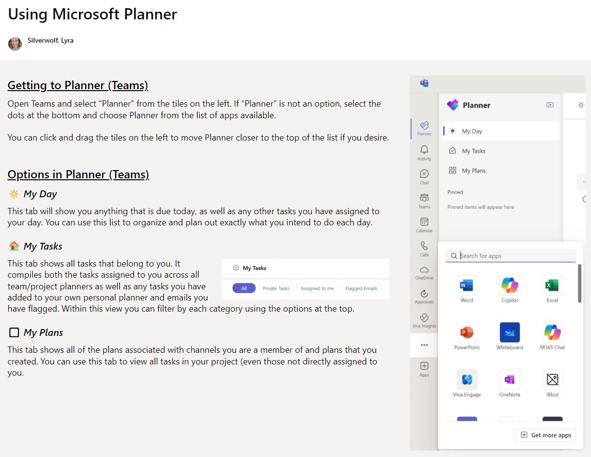
Task: Collapse the Planner navigation pane
Action: coord(550,105)
